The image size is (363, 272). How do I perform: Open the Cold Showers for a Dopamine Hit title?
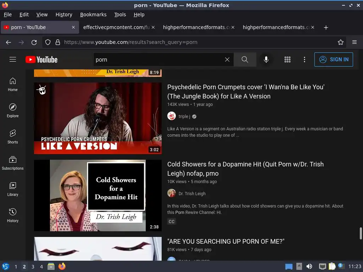pos(245,169)
